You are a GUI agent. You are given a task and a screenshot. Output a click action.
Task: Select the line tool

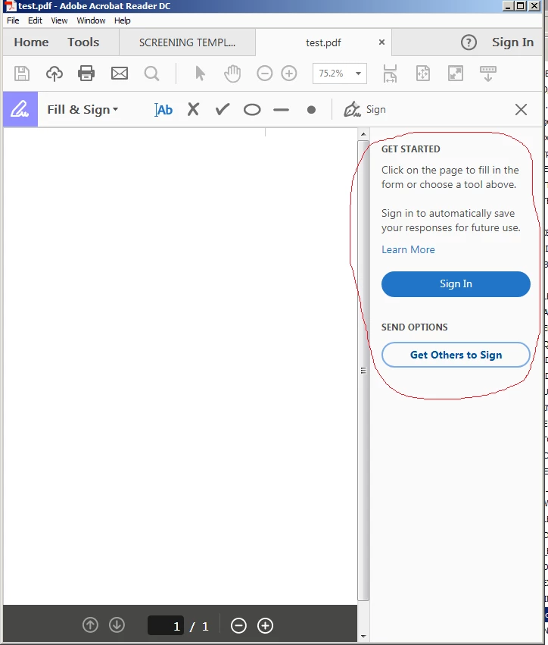(282, 110)
